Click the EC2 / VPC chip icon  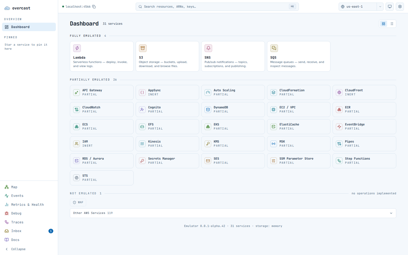274,110
